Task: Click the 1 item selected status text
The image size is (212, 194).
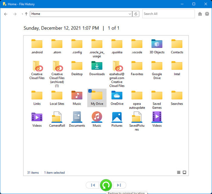Action: click(54, 172)
